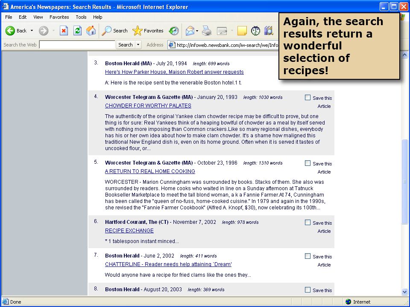Click the Edit page toolbar icon

222,31
